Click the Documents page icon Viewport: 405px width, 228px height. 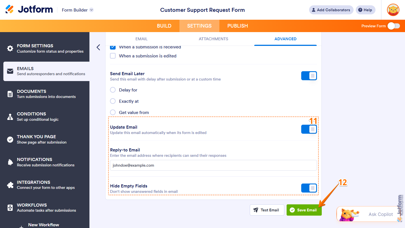pos(10,94)
